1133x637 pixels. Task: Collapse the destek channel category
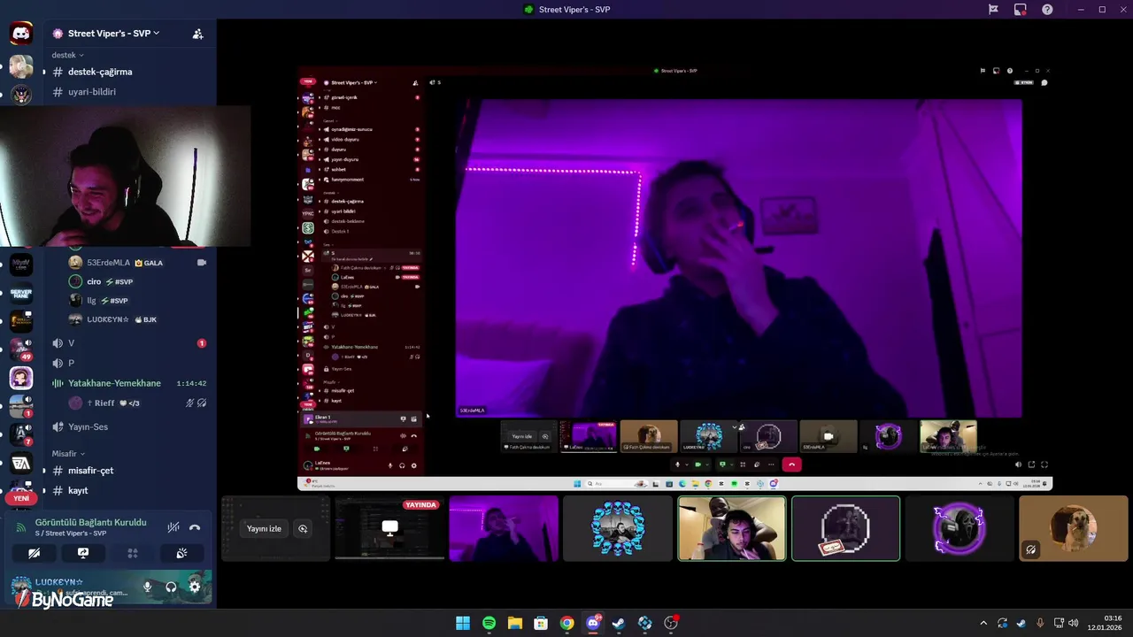coord(67,55)
